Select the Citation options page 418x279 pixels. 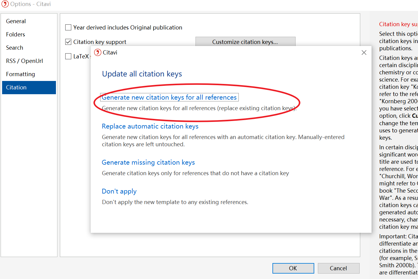click(29, 87)
